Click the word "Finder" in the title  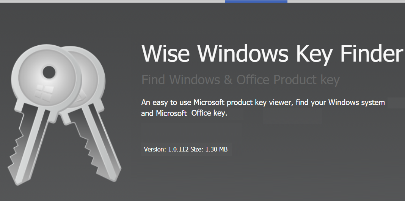pos(371,54)
